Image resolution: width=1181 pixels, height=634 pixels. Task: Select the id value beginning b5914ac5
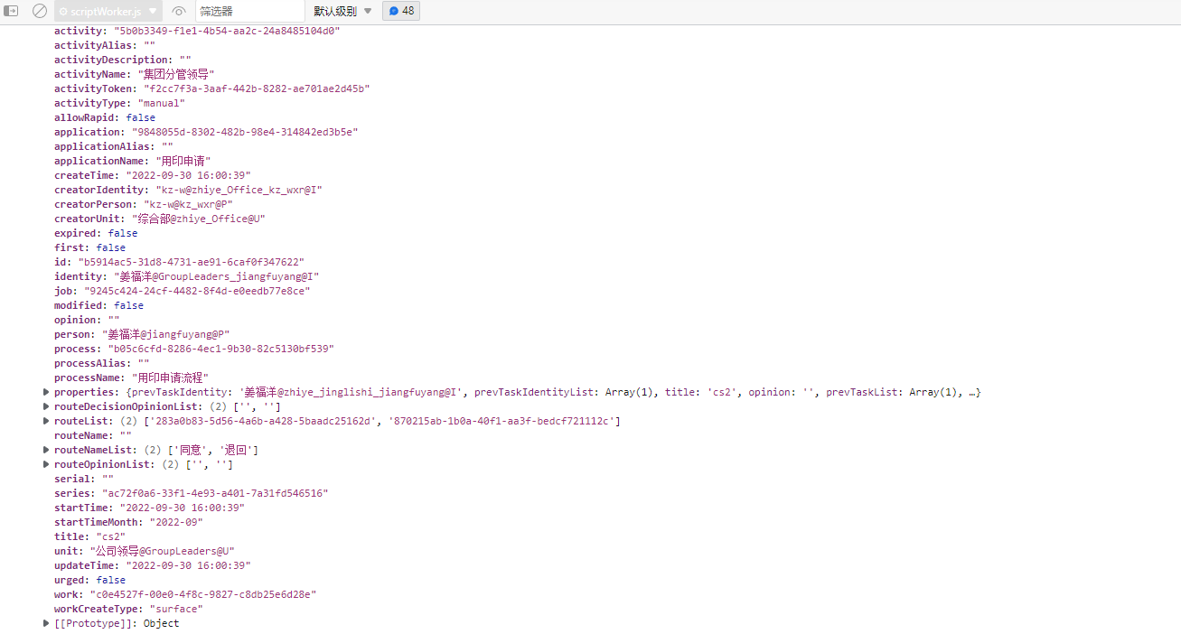click(191, 262)
